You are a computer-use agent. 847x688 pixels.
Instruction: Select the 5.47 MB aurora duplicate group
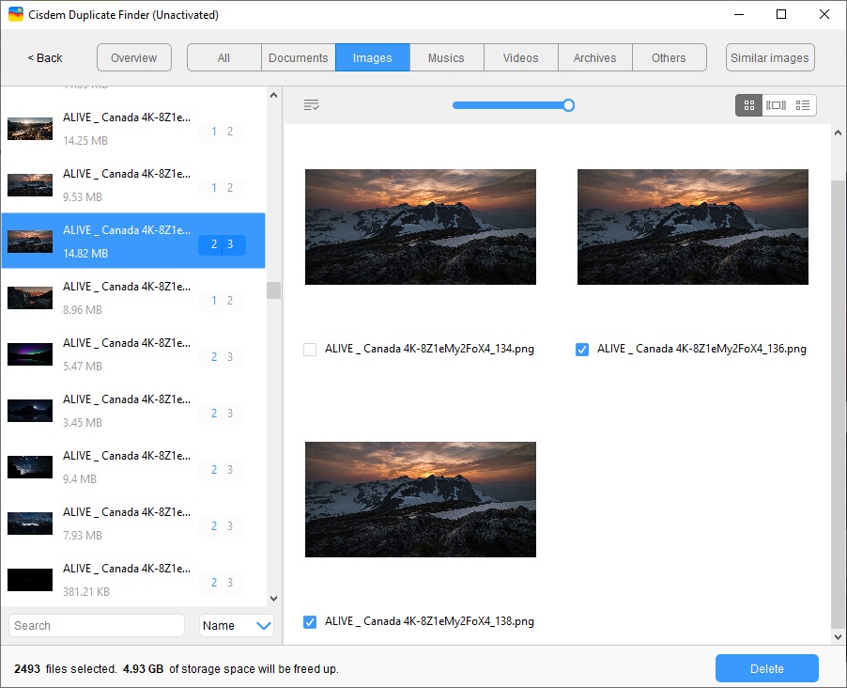pos(133,353)
